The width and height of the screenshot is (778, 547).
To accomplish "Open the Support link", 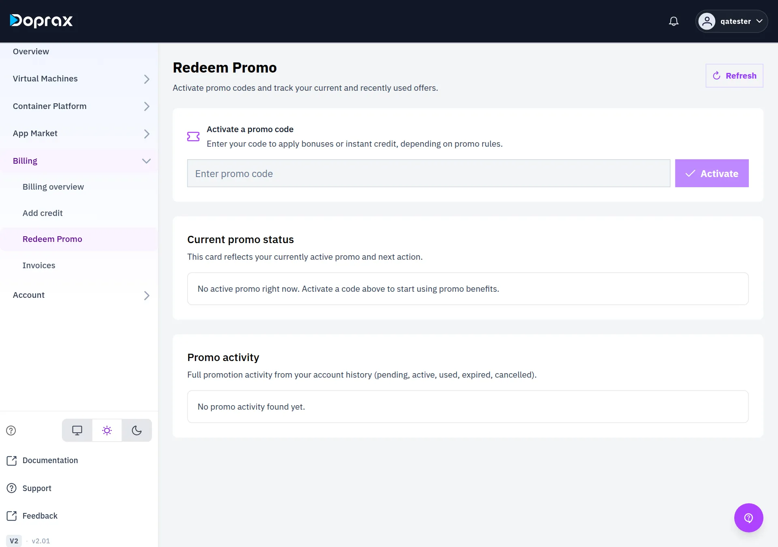I will click(x=37, y=488).
